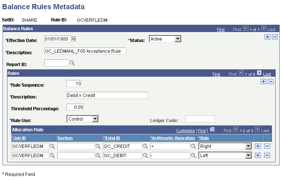The image size is (283, 180).
Task: Show next rule in Rules header
Action: click(259, 73)
